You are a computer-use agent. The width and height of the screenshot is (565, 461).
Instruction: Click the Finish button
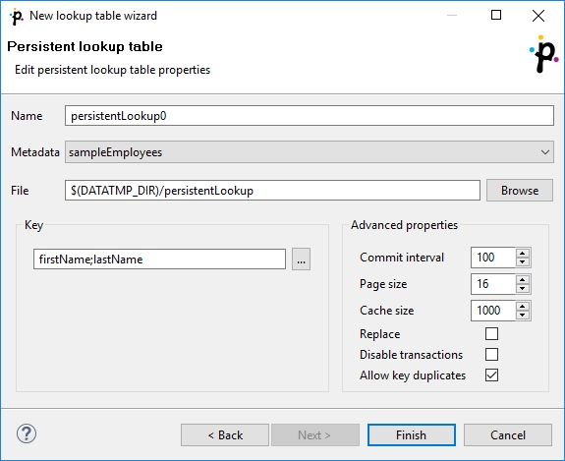[412, 435]
